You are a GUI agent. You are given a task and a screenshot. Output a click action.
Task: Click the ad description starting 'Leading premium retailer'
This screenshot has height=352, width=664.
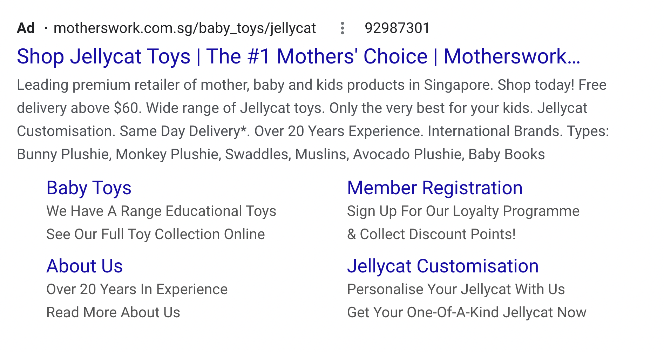point(313,120)
